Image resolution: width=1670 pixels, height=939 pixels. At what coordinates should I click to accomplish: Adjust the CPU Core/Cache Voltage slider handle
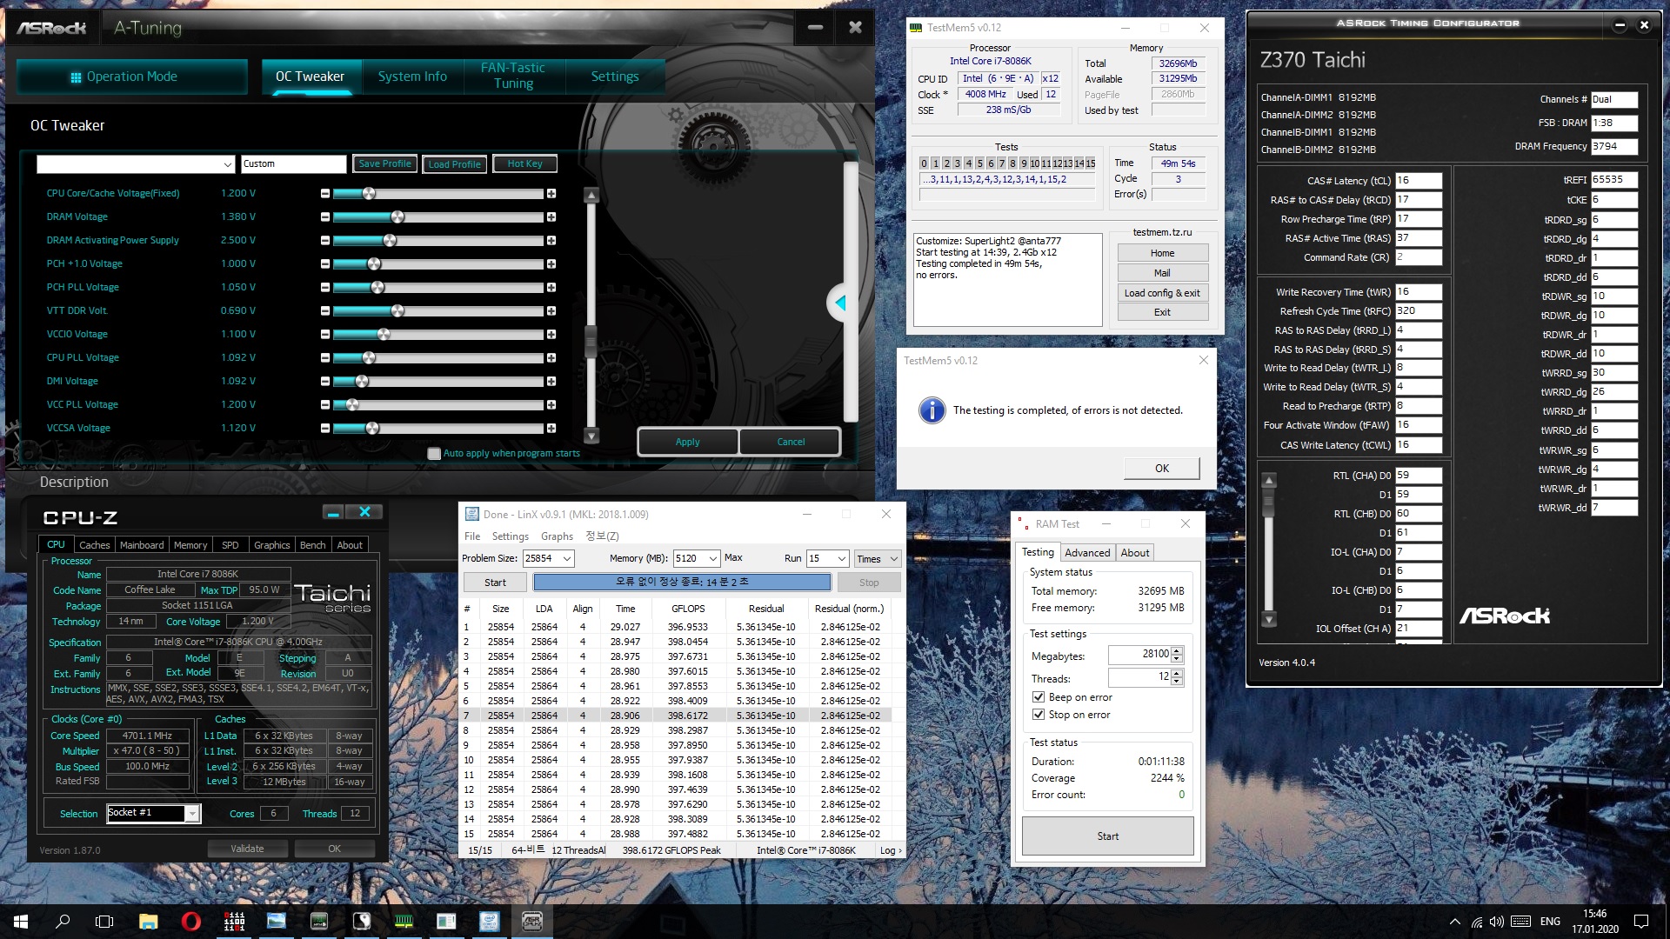point(369,194)
